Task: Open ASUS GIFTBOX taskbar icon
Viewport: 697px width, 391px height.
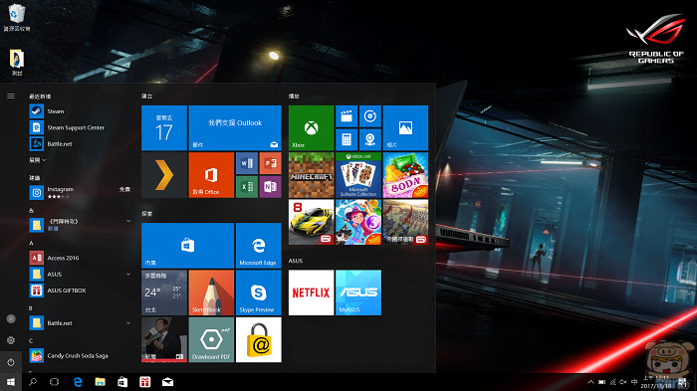Action: [x=145, y=382]
